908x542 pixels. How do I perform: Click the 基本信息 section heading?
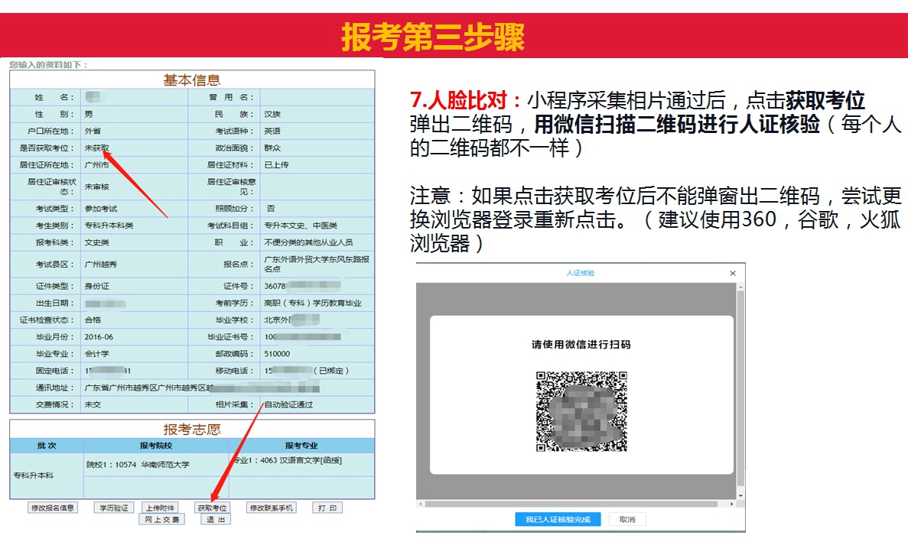coord(192,80)
